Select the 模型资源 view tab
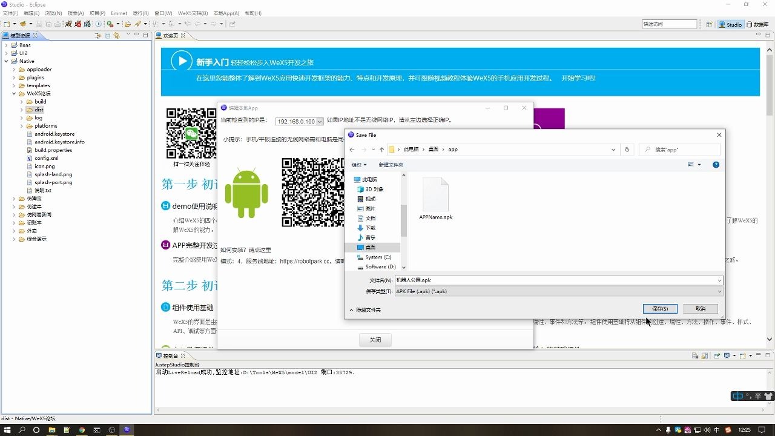 point(20,36)
